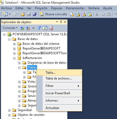Select the ReportServer$BDAJPDSOFT database item

click(41, 48)
